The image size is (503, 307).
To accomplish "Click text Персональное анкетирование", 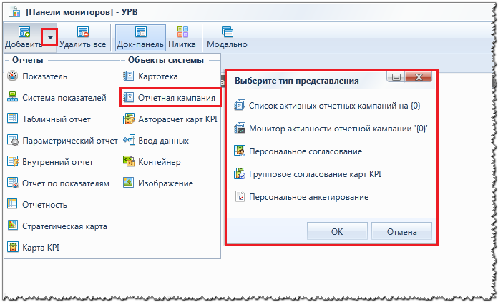I will 308,197.
